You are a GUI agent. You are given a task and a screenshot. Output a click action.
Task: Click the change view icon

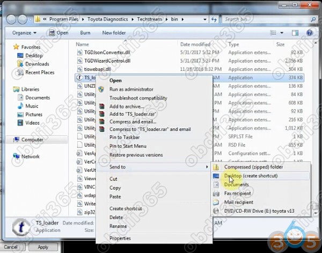click(x=273, y=33)
